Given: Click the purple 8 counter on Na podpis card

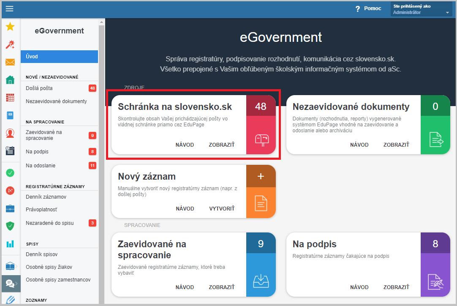Looking at the screenshot, I should tap(435, 243).
